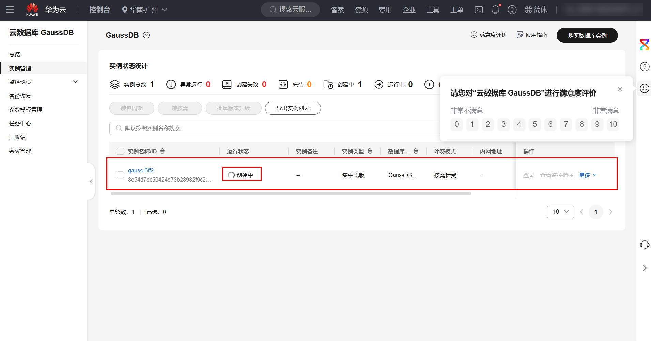Open 备案 top menu
Viewport: 651px width, 341px height.
pyautogui.click(x=338, y=10)
